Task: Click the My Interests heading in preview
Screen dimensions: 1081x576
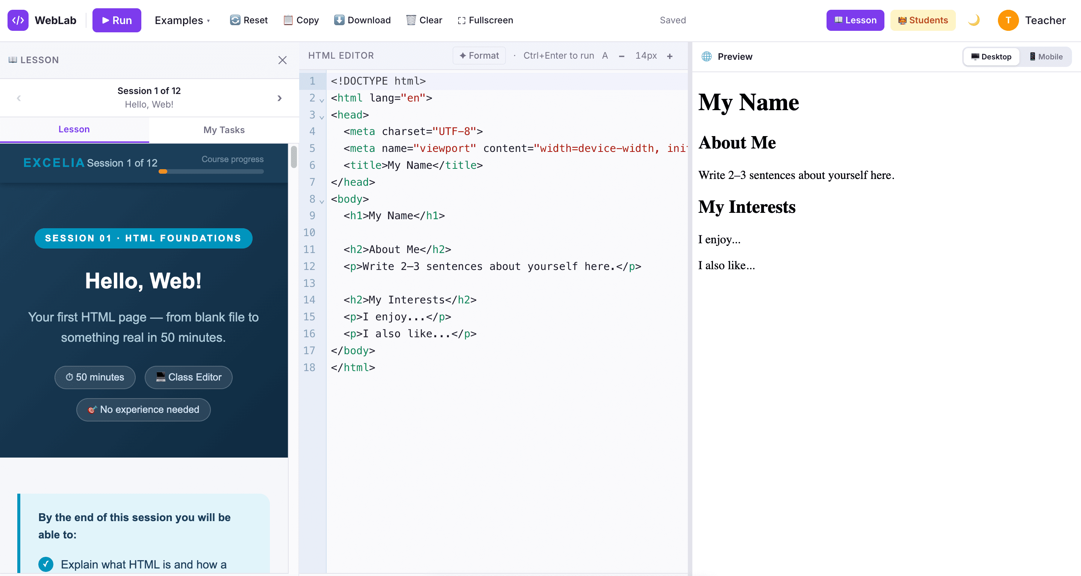Action: point(746,206)
